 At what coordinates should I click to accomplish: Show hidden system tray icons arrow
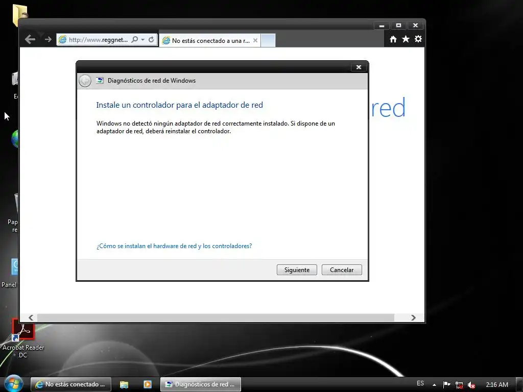(x=434, y=385)
